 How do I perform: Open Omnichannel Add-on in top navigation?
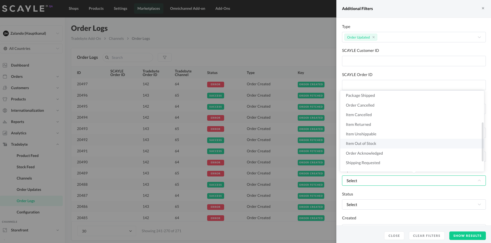[x=187, y=8]
